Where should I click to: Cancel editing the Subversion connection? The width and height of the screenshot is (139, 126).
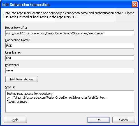point(124,120)
